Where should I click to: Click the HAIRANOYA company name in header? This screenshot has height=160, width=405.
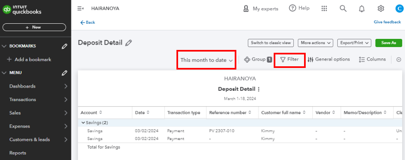105,9
